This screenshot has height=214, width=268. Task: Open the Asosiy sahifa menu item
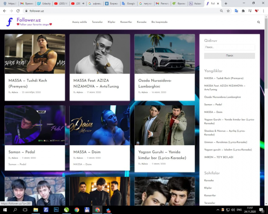80,22
